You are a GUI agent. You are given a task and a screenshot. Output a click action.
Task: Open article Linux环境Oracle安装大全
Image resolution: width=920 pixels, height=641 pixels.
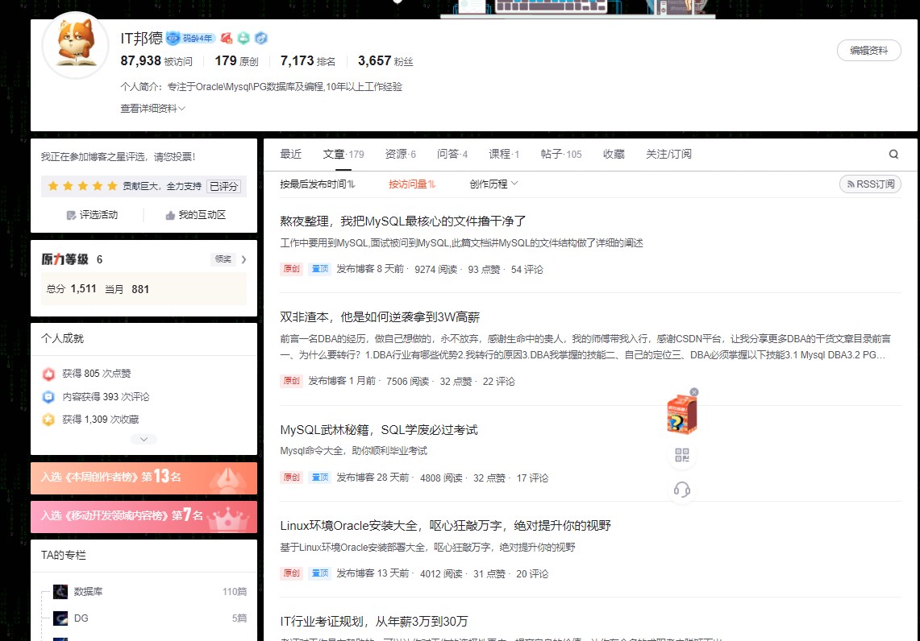click(445, 526)
